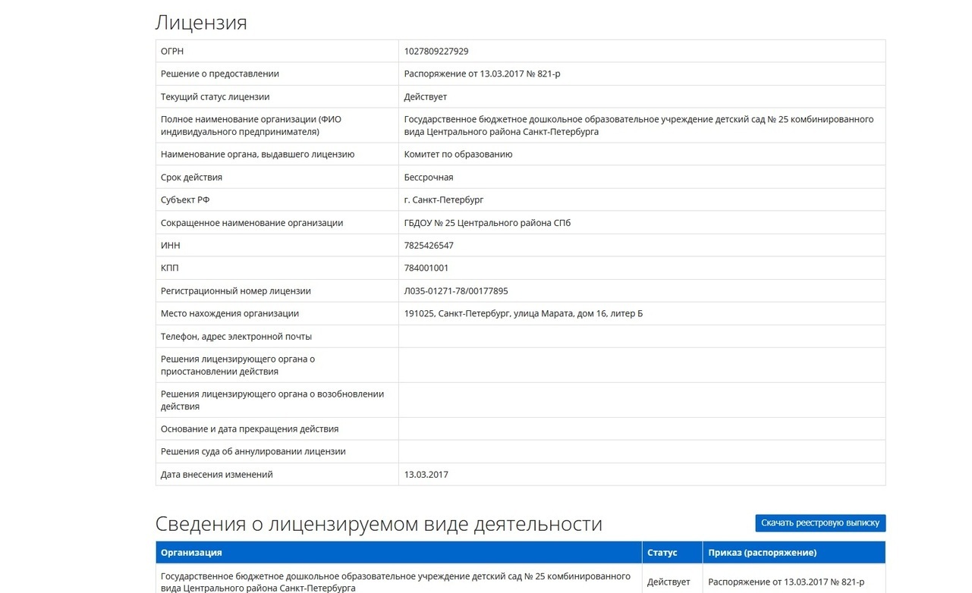Viewport: 972px width, 593px height.
Task: Click the ИНН value 7825426547
Action: pos(429,245)
